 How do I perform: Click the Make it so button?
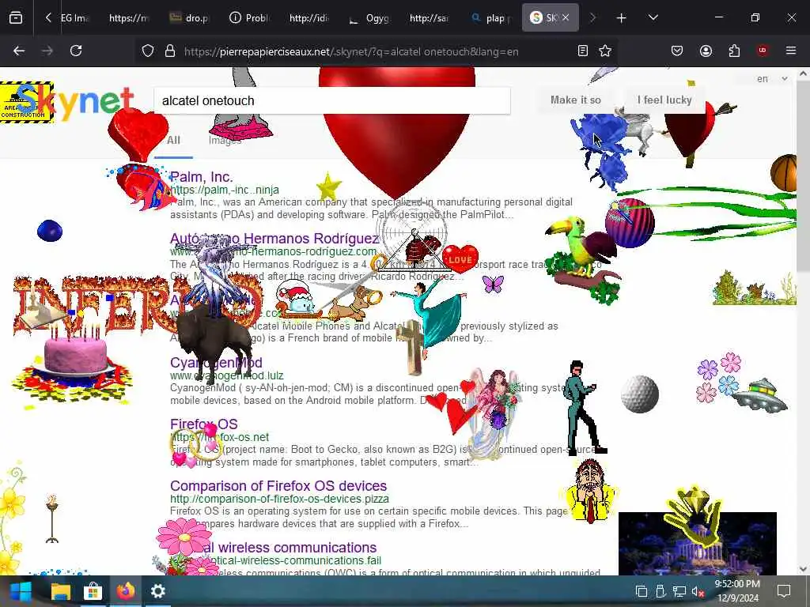[x=576, y=100]
